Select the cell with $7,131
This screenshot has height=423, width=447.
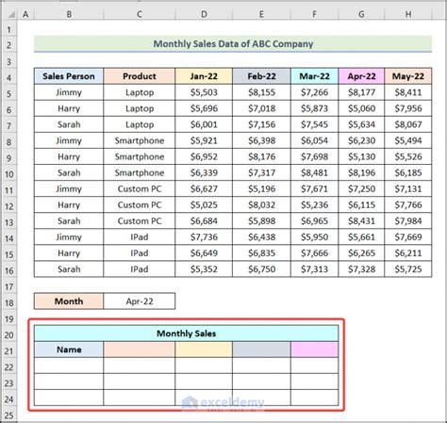tap(408, 188)
